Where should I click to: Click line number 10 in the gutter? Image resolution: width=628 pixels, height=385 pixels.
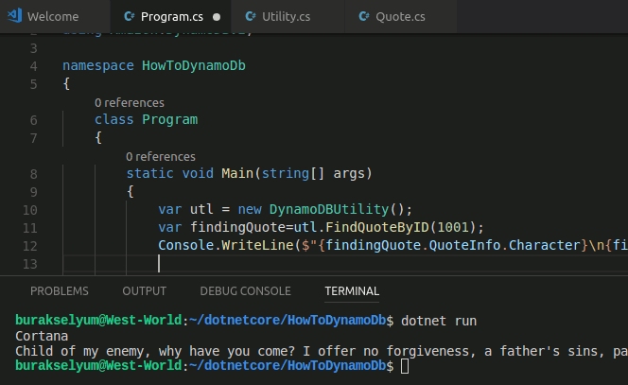30,210
